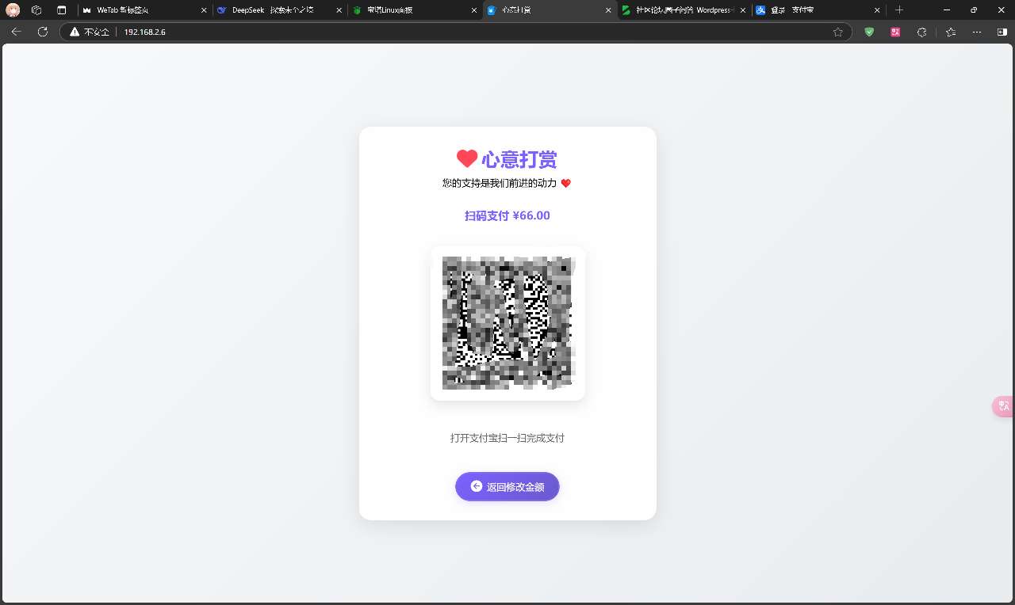This screenshot has width=1015, height=605.
Task: Open the Extensions puzzle icon
Action: pos(921,32)
